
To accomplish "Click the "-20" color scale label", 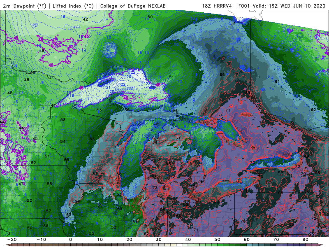I will [x=12, y=240].
